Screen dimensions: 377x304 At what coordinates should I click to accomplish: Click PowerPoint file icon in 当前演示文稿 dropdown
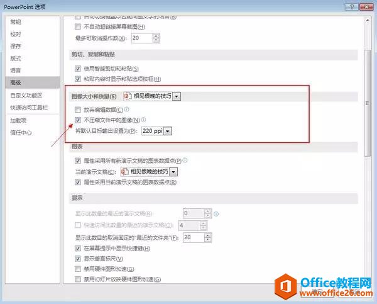click(x=124, y=172)
